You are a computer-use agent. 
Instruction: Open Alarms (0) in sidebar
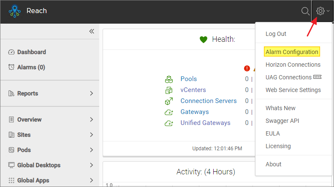[x=31, y=67]
